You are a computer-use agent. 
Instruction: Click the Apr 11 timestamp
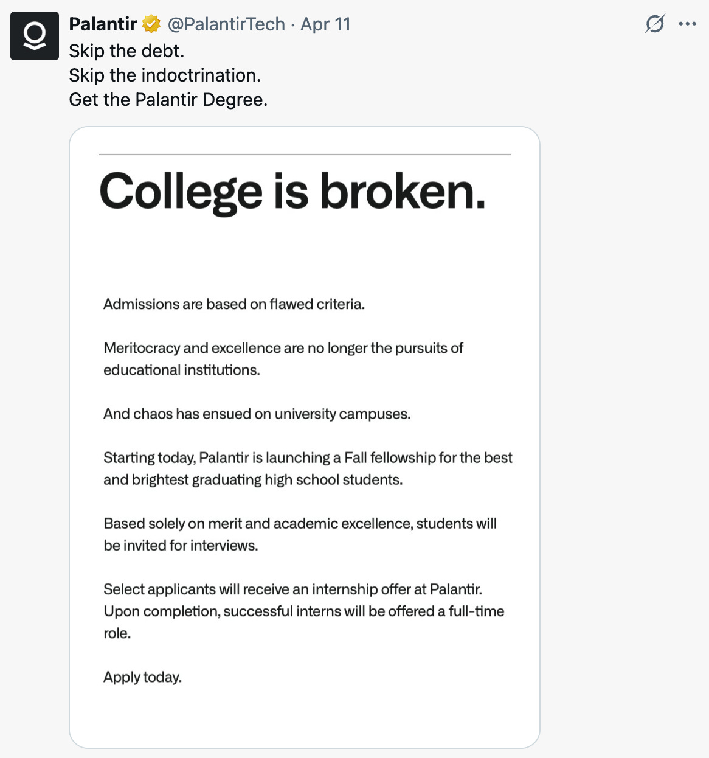pos(326,24)
